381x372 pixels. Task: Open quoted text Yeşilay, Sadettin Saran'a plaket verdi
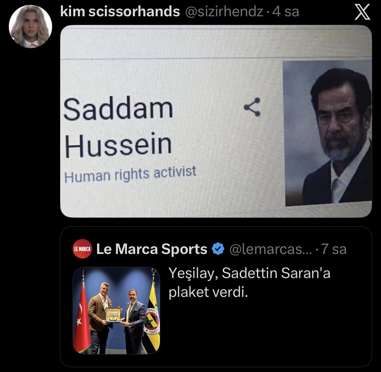pyautogui.click(x=249, y=283)
